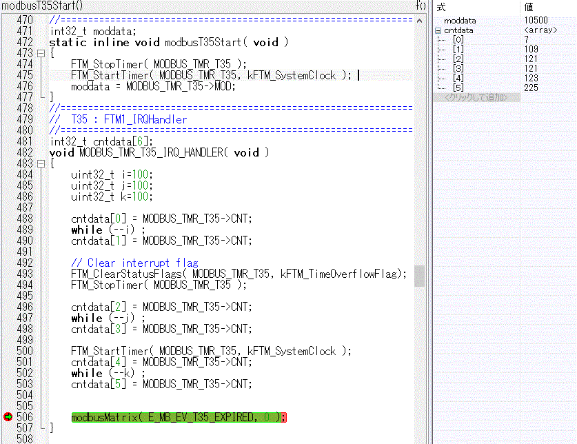Collapse the cntdata array in watch panel
The image size is (577, 444).
(438, 30)
